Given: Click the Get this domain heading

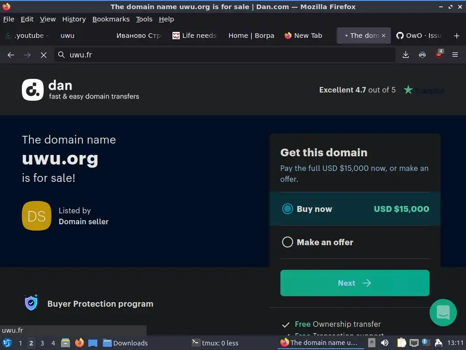Looking at the screenshot, I should pyautogui.click(x=324, y=152).
